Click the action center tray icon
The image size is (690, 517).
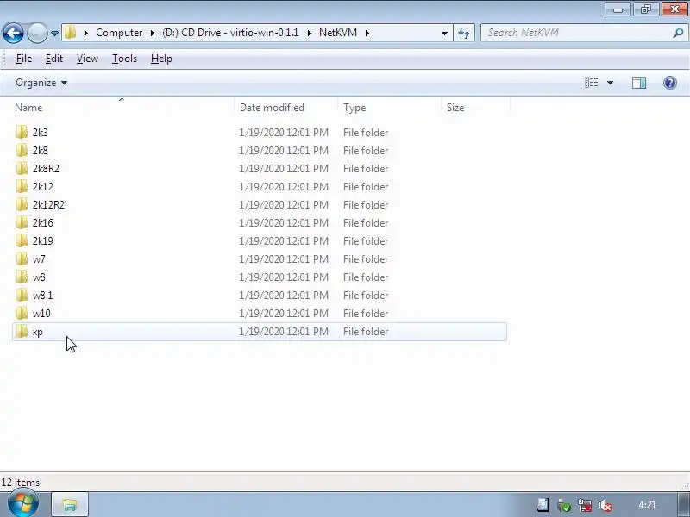point(543,505)
